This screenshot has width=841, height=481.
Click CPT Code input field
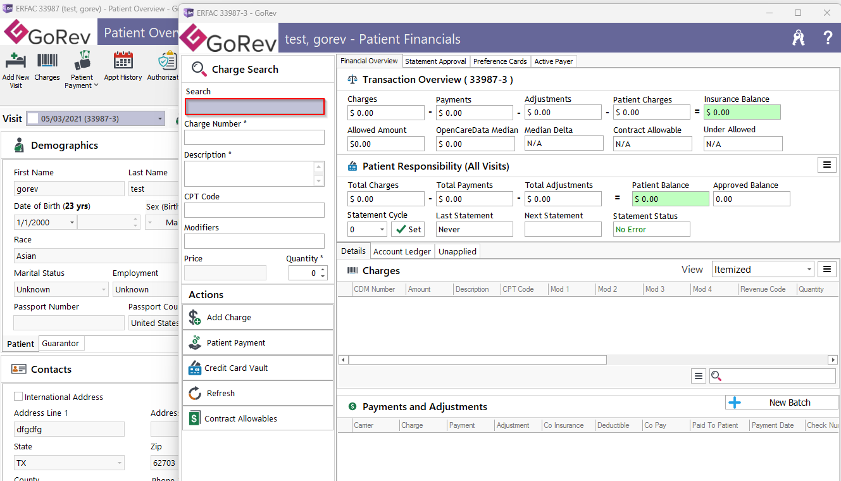pos(254,210)
